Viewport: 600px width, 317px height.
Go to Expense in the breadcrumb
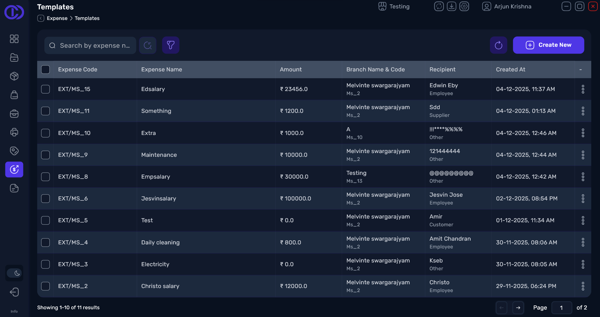tap(57, 18)
